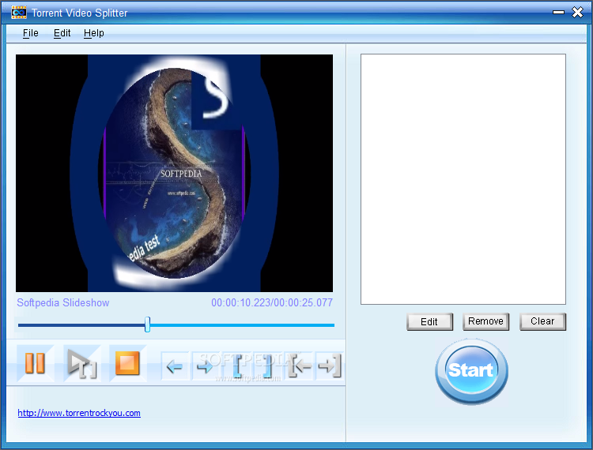Image resolution: width=593 pixels, height=450 pixels.
Task: Close the Torrent Video Splitter window
Action: coord(577,12)
